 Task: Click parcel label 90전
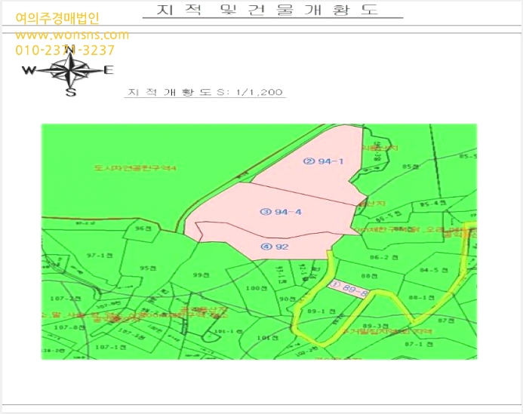coord(288,299)
